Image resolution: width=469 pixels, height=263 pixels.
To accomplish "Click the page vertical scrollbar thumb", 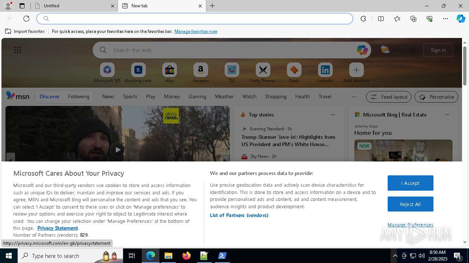I will point(465,66).
